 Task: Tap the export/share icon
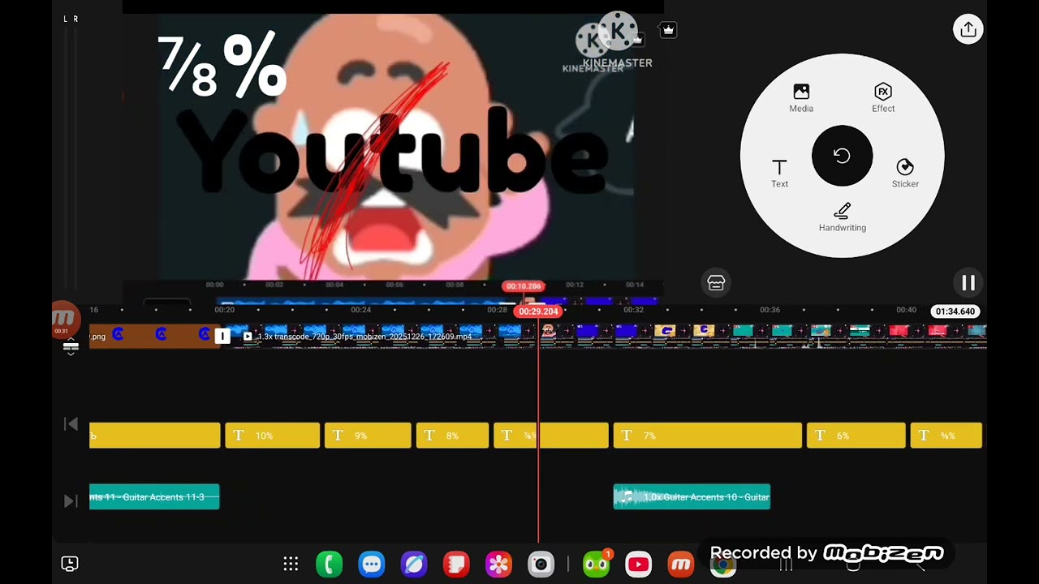tap(968, 30)
